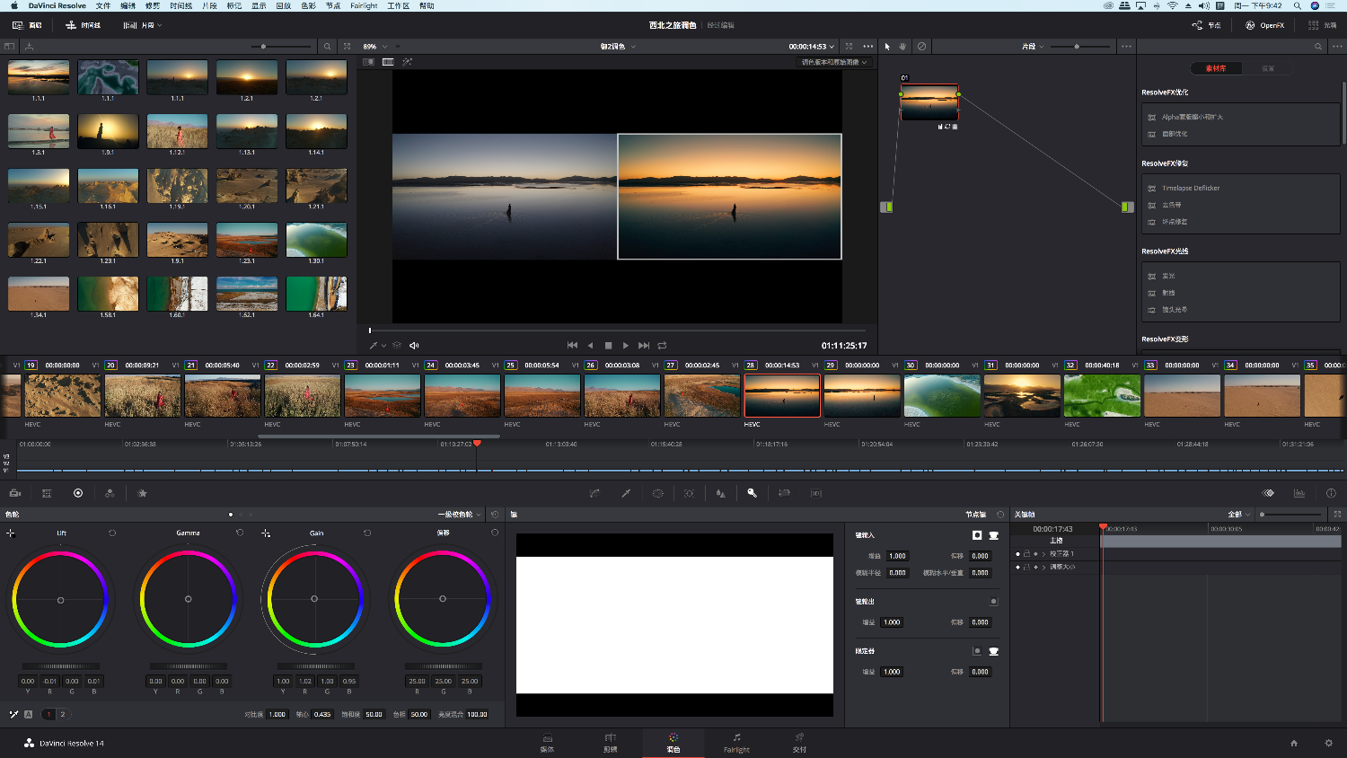Open the Curves palette icon

[594, 493]
